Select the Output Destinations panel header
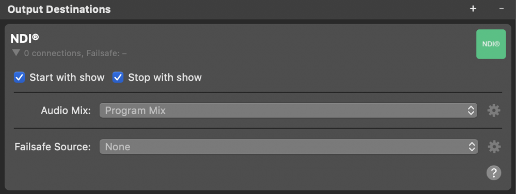This screenshot has height=194, width=516. point(59,9)
